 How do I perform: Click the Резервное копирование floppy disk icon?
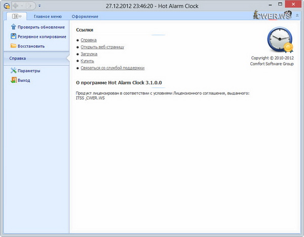[13, 36]
